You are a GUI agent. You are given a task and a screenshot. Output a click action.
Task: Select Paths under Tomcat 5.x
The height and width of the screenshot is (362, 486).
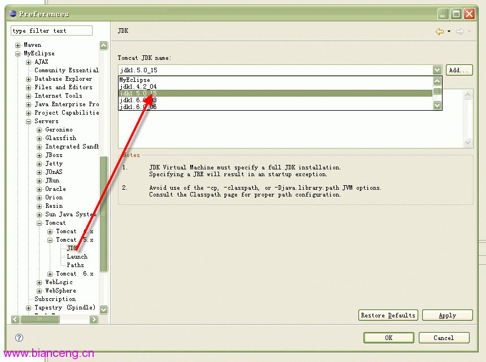(75, 265)
